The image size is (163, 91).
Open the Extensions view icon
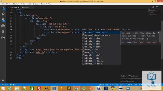point(3,32)
